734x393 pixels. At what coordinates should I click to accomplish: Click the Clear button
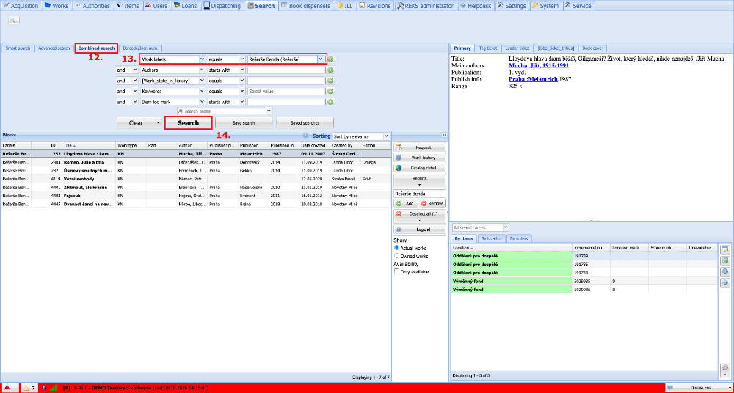pyautogui.click(x=136, y=123)
